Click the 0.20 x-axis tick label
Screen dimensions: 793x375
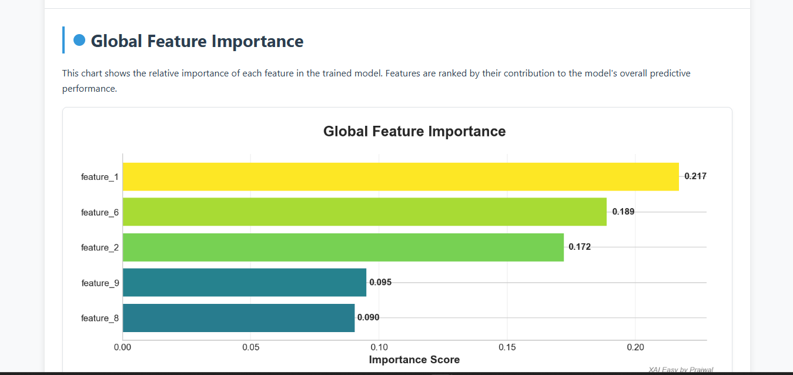tap(635, 347)
